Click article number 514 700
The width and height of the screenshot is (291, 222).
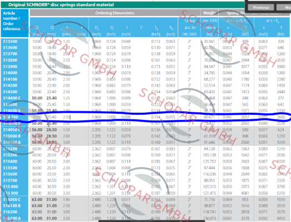tap(11, 117)
